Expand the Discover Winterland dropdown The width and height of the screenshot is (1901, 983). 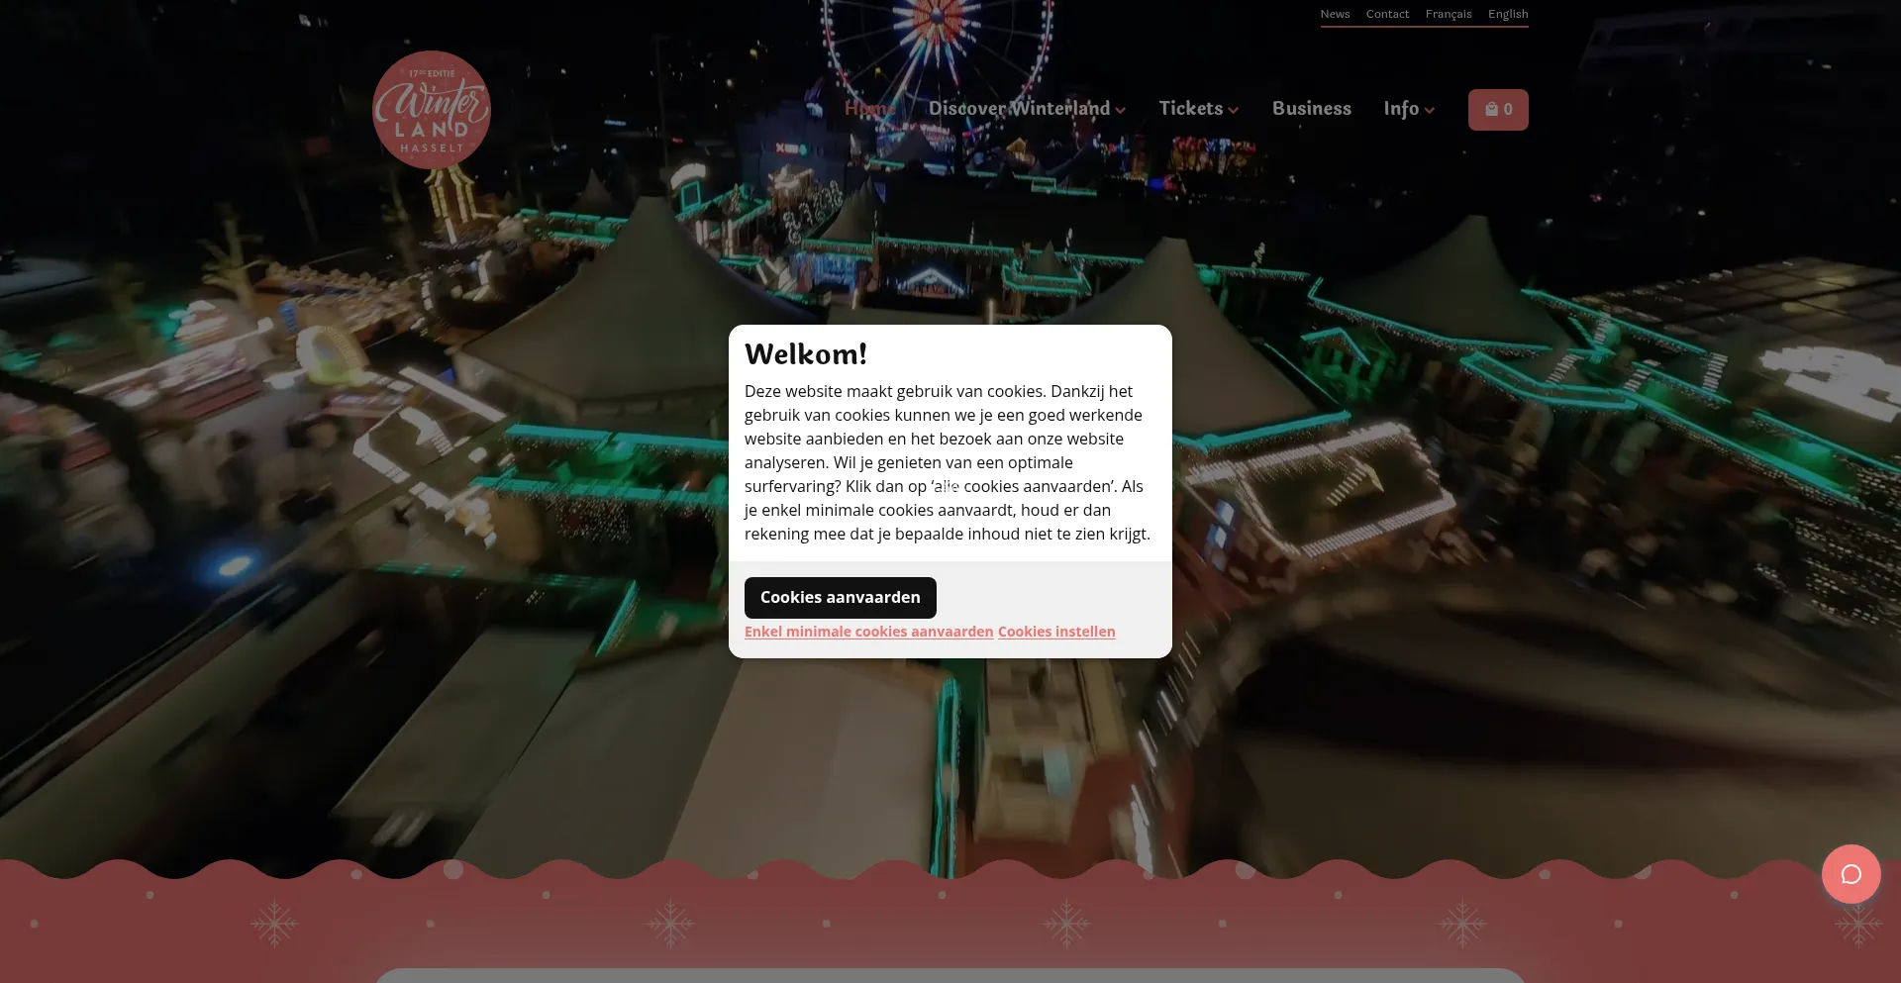pos(1027,109)
